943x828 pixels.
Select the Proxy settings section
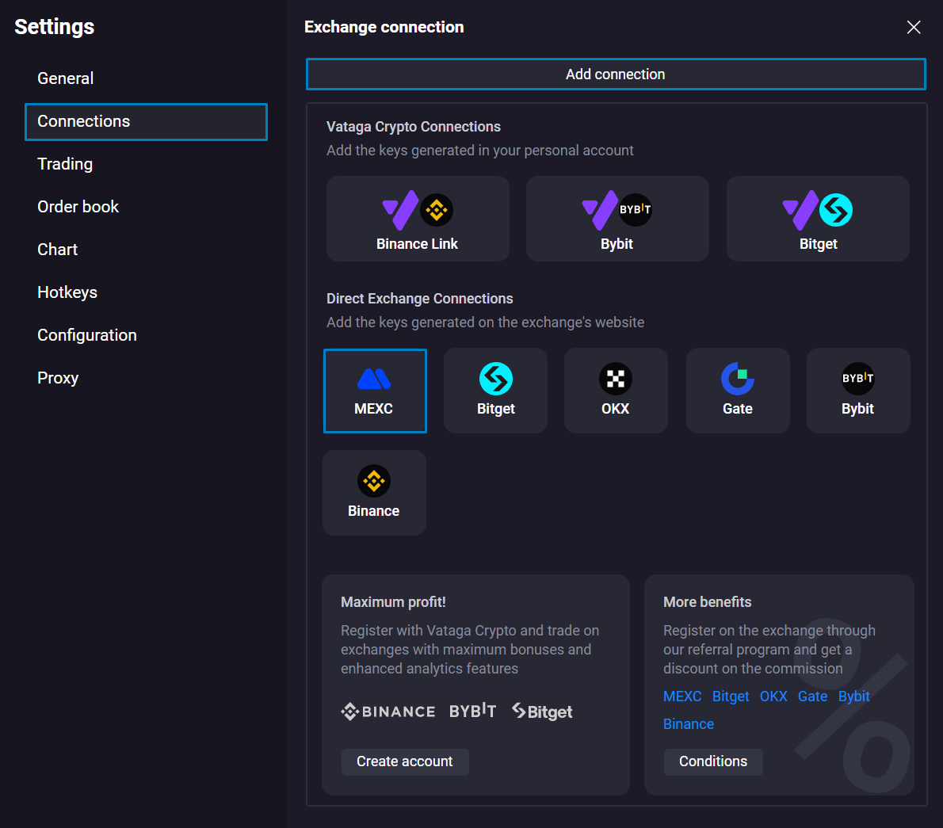[x=58, y=378]
